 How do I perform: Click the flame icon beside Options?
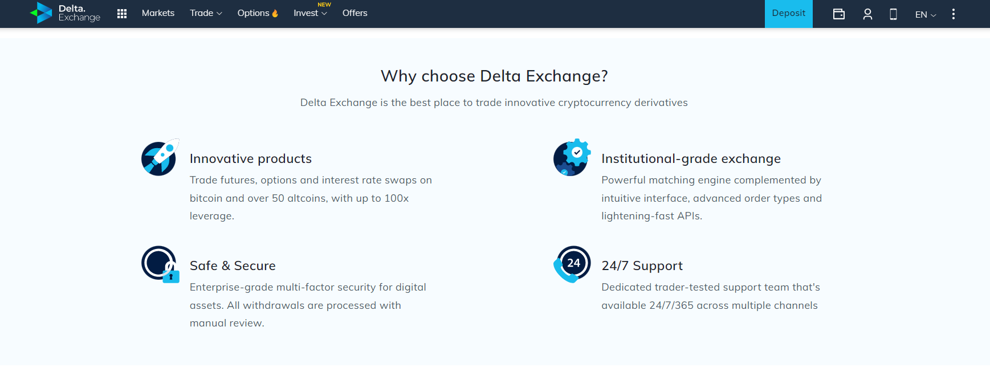pyautogui.click(x=275, y=13)
